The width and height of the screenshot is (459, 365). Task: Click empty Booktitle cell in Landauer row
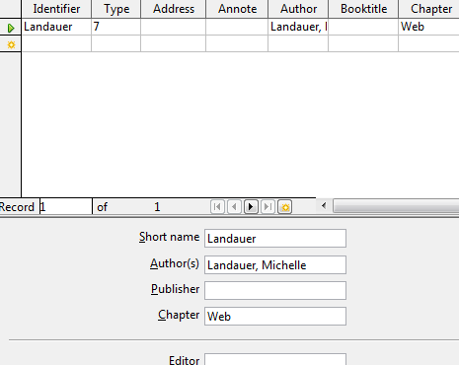click(363, 27)
